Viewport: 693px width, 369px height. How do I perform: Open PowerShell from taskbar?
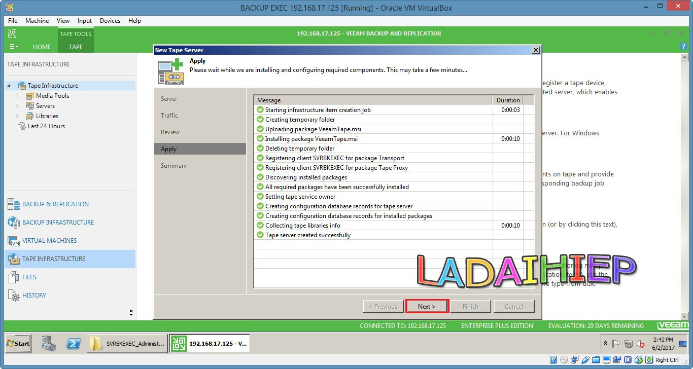(73, 344)
